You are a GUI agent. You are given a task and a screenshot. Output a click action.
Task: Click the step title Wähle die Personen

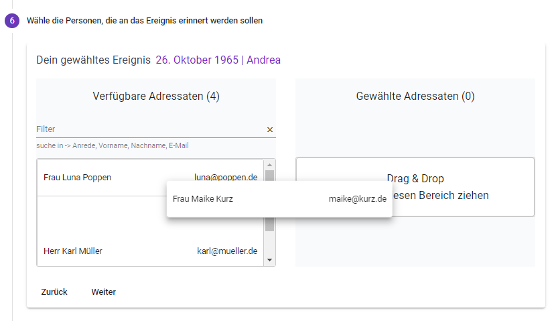tap(145, 21)
